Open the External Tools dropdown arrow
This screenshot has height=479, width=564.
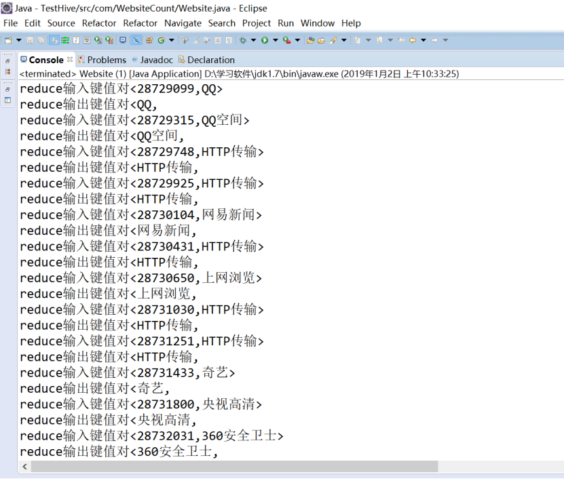pos(297,40)
